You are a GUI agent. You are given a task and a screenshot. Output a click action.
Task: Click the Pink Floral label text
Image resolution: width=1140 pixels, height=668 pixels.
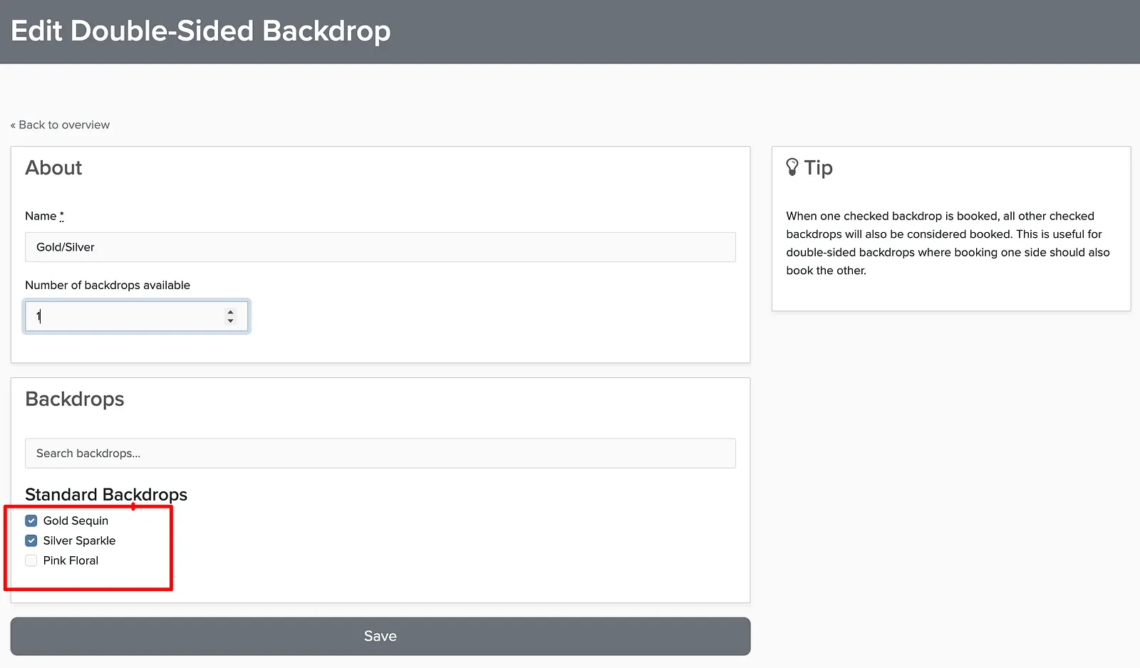tap(71, 560)
